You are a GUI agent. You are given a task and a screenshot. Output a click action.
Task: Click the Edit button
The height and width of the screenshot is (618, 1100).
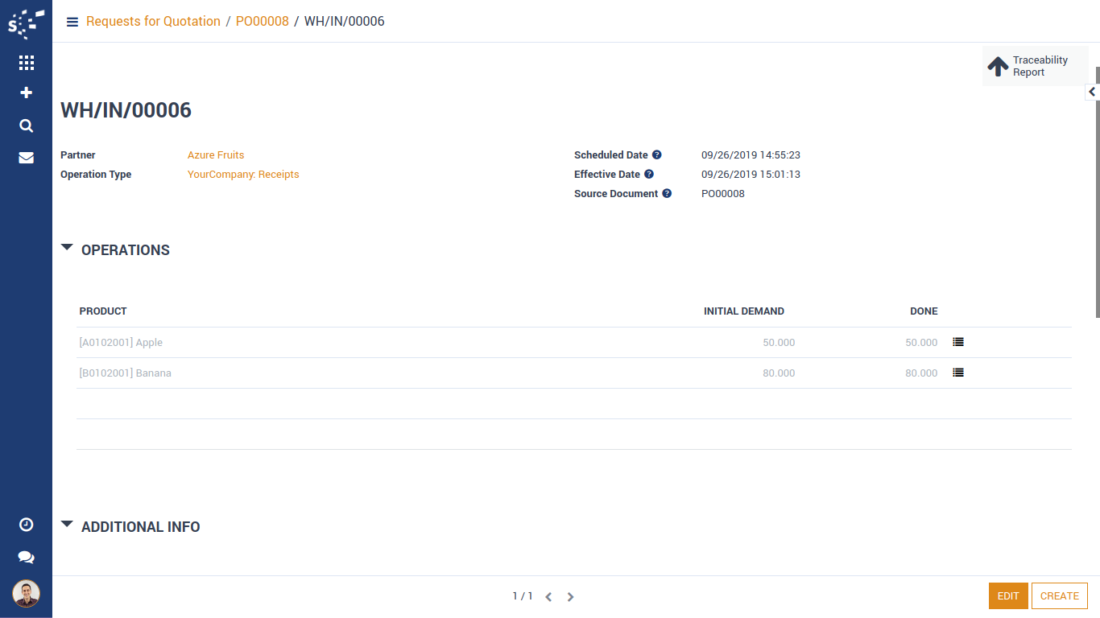tap(1008, 596)
